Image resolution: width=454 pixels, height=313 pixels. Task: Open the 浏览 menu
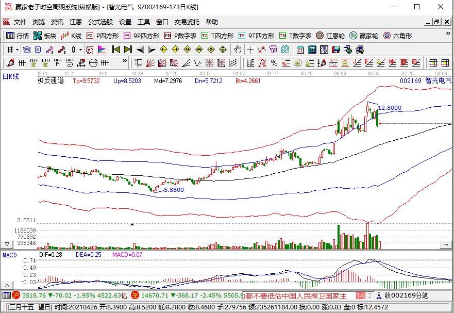pyautogui.click(x=39, y=22)
